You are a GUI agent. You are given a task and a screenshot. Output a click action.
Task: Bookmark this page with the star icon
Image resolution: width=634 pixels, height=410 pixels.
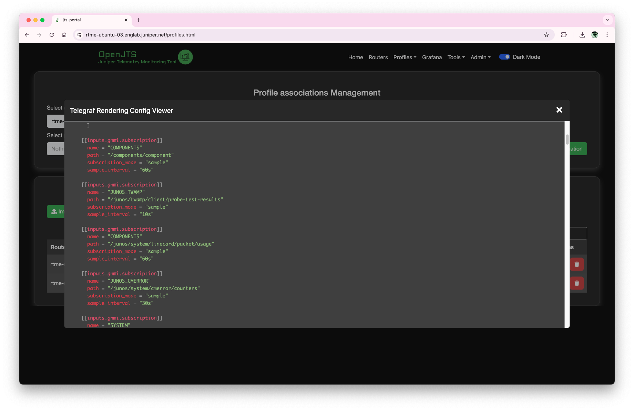[x=546, y=35]
